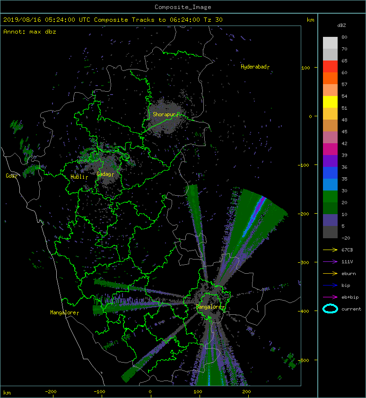This screenshot has height=398, width=366.
Task: Pick the green 30 dBZ color swatch
Action: pos(330,197)
